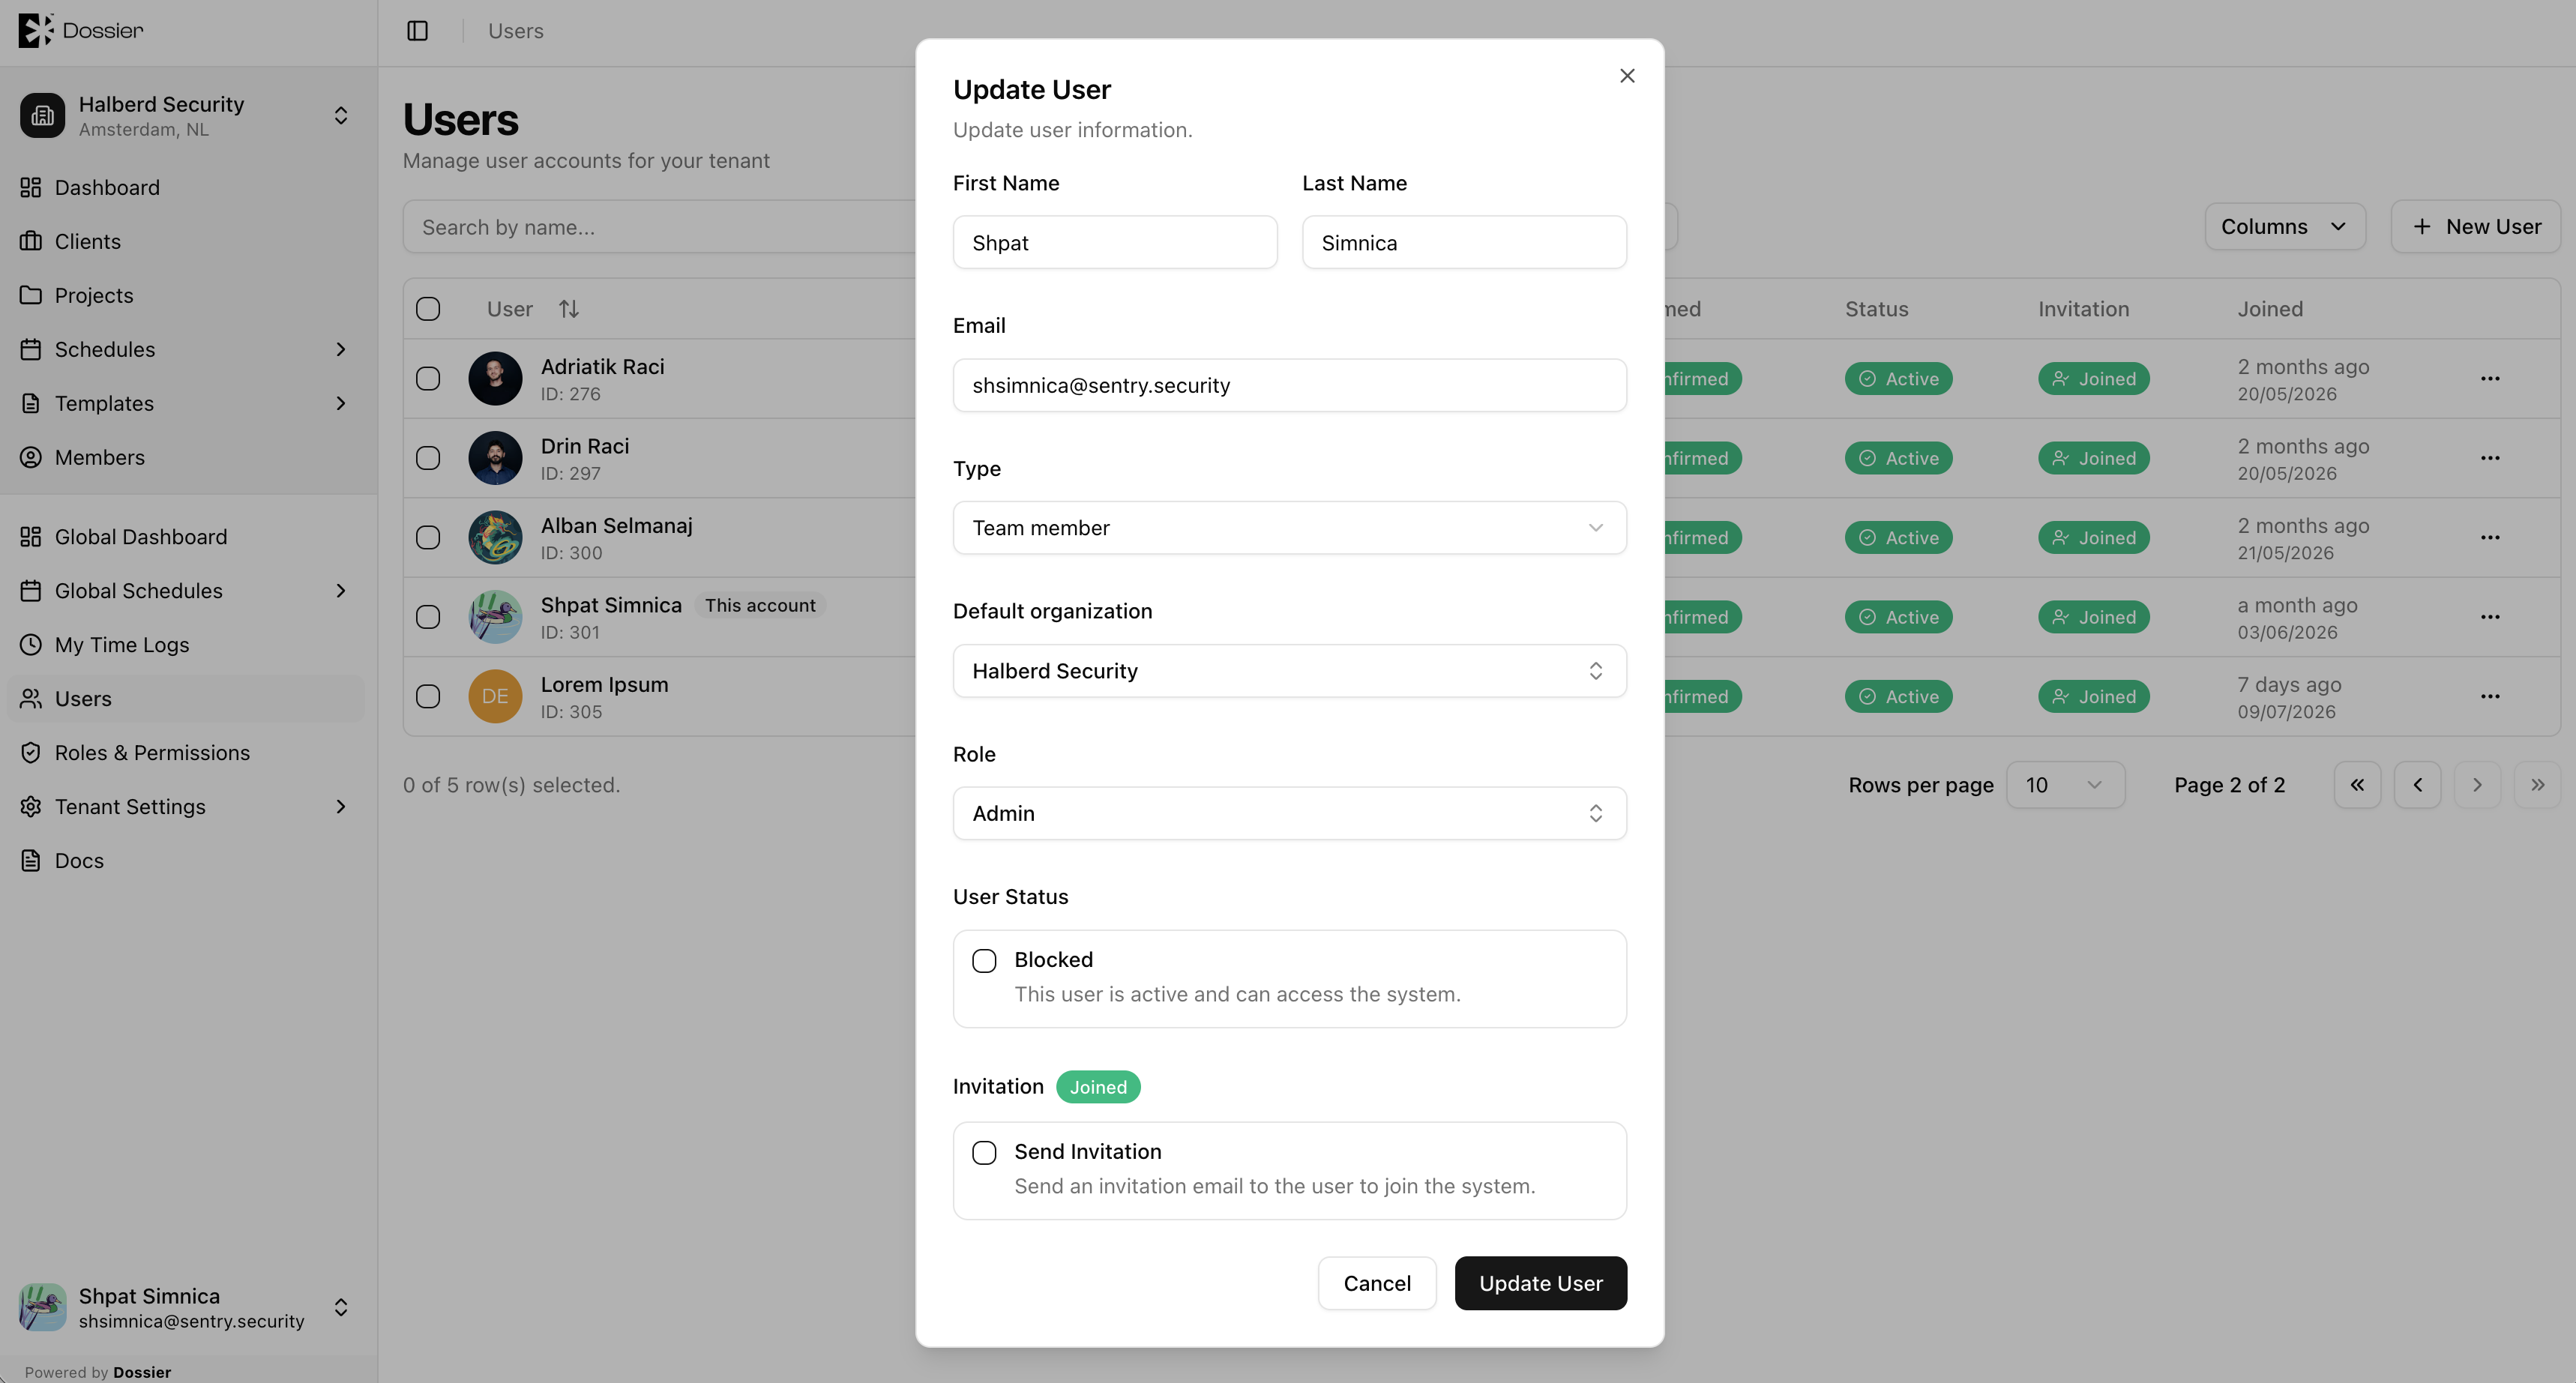Open the Role dropdown showing Admin
Image resolution: width=2576 pixels, height=1383 pixels.
[x=1289, y=813]
